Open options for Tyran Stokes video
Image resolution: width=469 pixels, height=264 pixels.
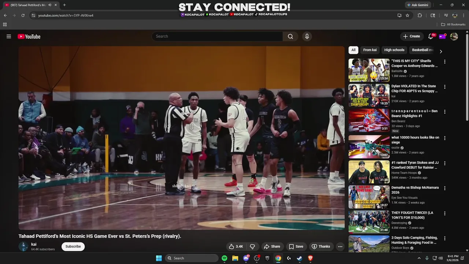coord(445,163)
